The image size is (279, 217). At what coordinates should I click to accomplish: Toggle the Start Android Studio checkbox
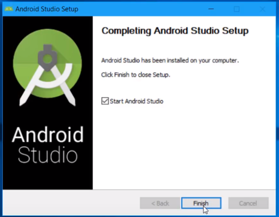105,101
